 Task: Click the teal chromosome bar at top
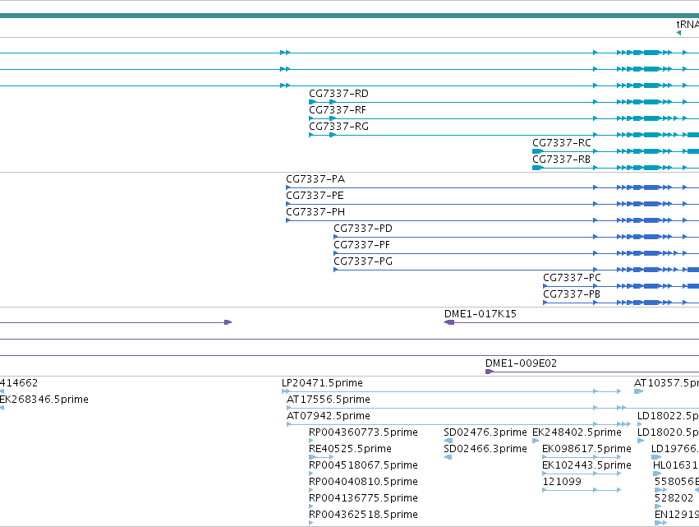350,16
